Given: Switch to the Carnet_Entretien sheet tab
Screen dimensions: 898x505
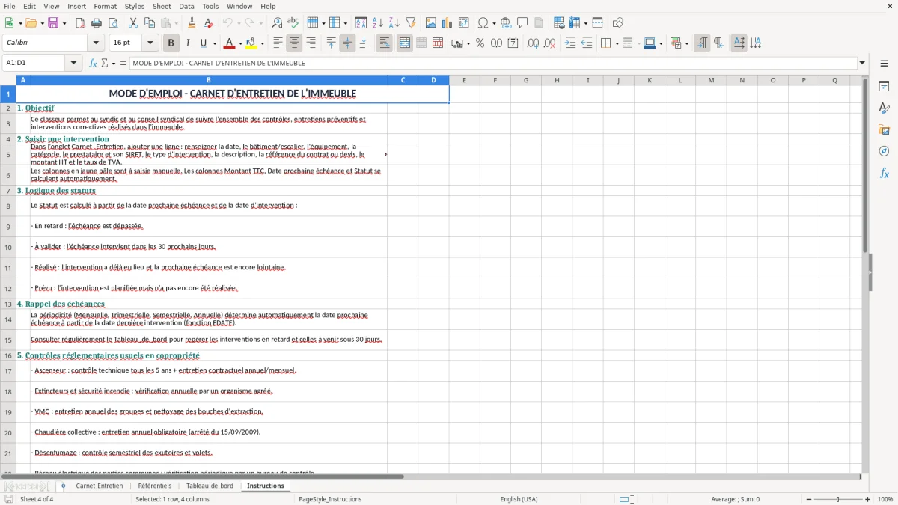Looking at the screenshot, I should pyautogui.click(x=100, y=486).
